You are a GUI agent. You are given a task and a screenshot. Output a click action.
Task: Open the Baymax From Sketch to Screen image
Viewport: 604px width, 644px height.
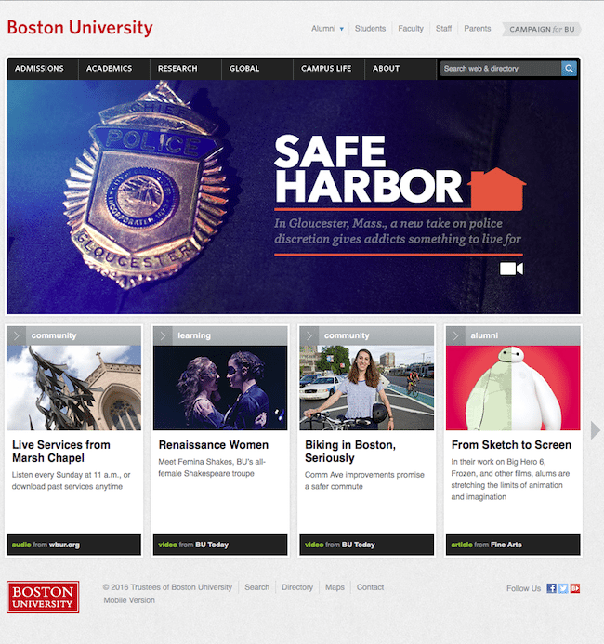pos(513,388)
